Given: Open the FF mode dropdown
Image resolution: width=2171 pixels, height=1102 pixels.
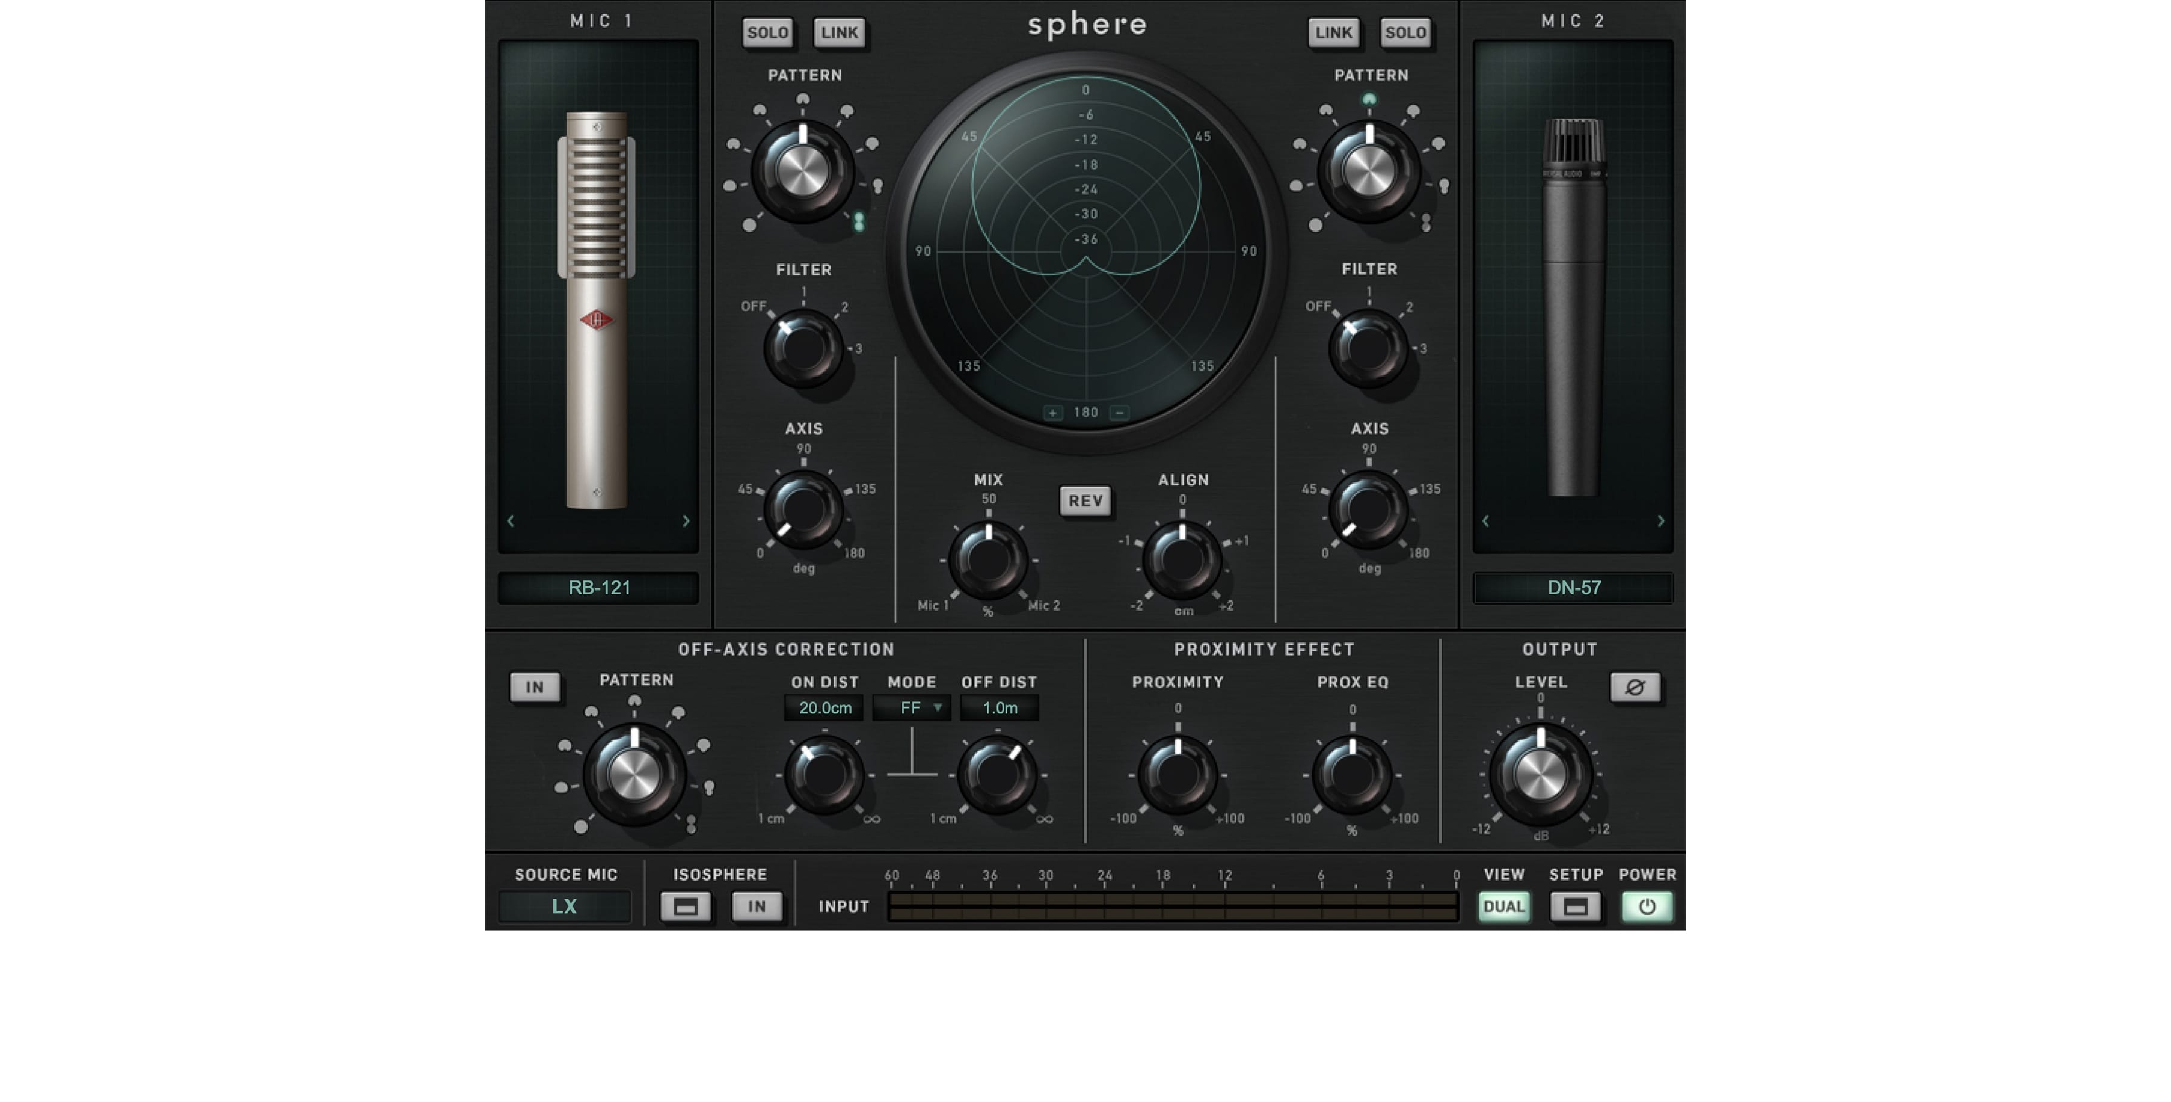Looking at the screenshot, I should point(912,708).
